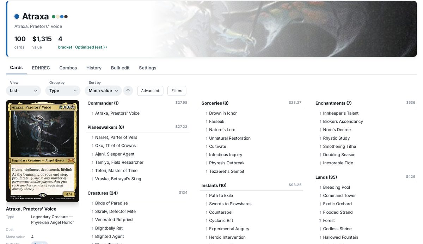This screenshot has height=244, width=423.
Task: Toggle sort direction arrow button
Action: click(x=128, y=91)
